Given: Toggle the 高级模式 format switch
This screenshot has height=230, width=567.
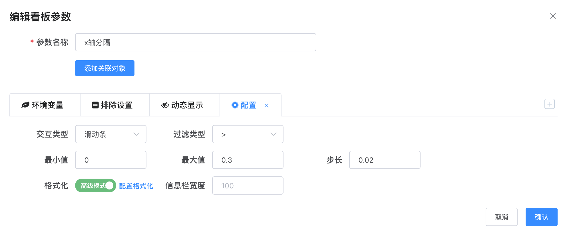Looking at the screenshot, I should coord(96,185).
